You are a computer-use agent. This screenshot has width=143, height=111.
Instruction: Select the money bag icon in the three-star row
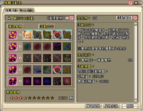(x=67, y=58)
